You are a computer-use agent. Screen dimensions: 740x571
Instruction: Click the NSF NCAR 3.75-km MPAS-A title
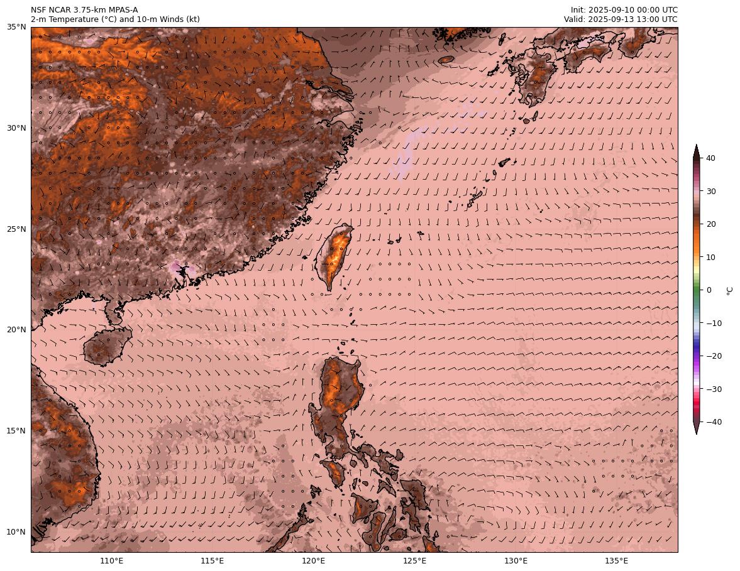pos(84,10)
